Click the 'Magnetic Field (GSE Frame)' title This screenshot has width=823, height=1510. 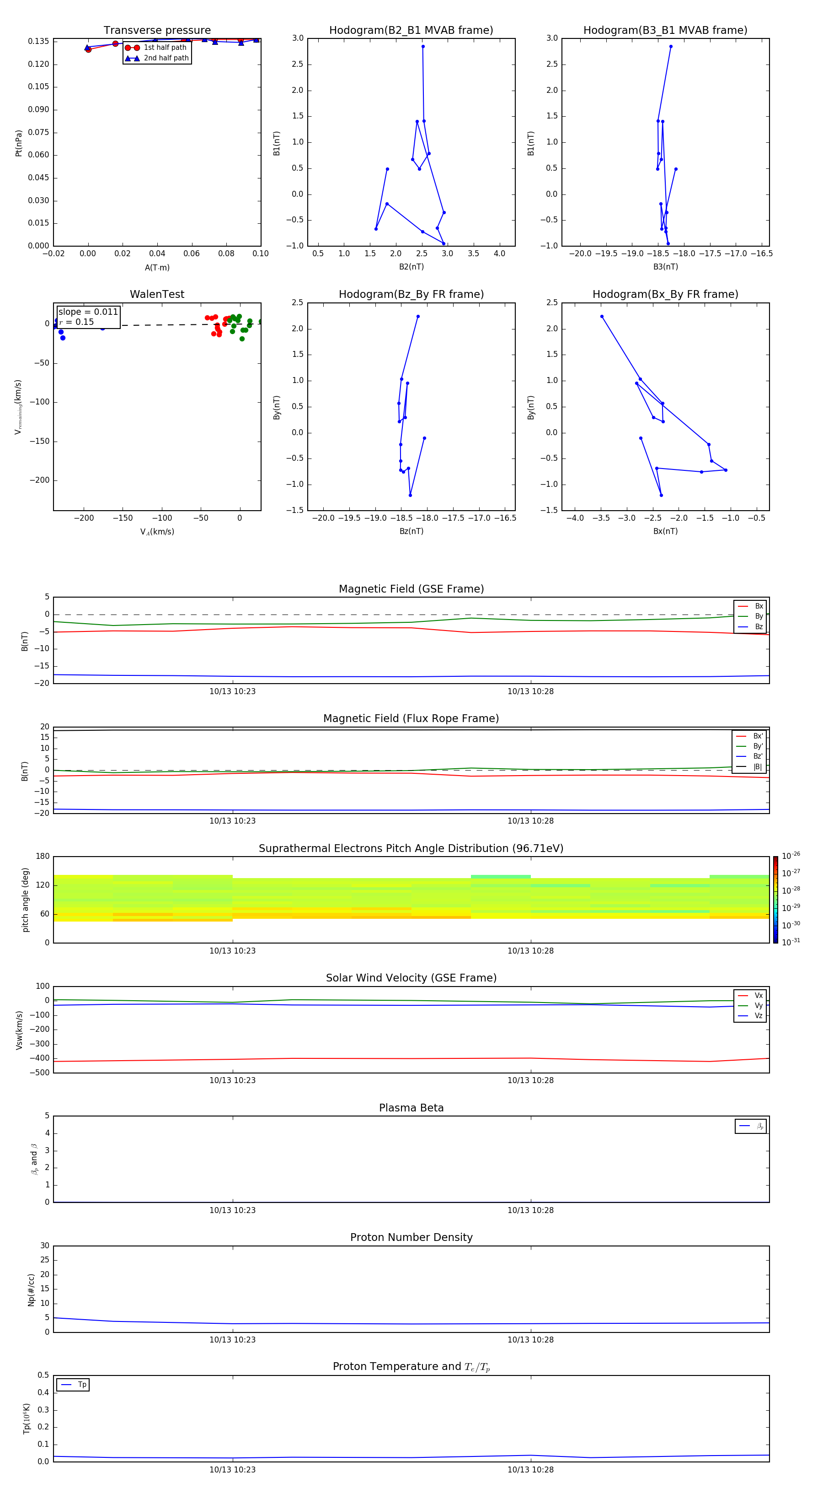click(411, 589)
